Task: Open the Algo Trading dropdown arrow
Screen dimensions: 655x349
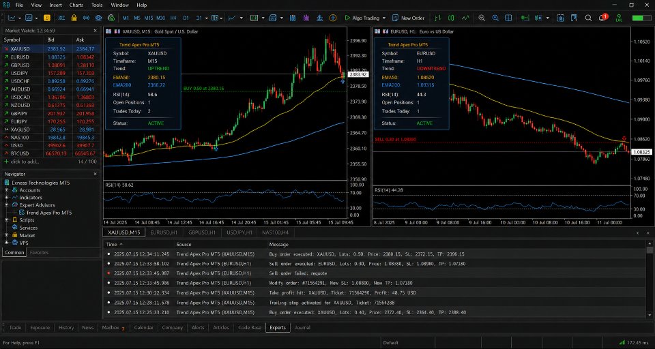Action: pos(384,18)
